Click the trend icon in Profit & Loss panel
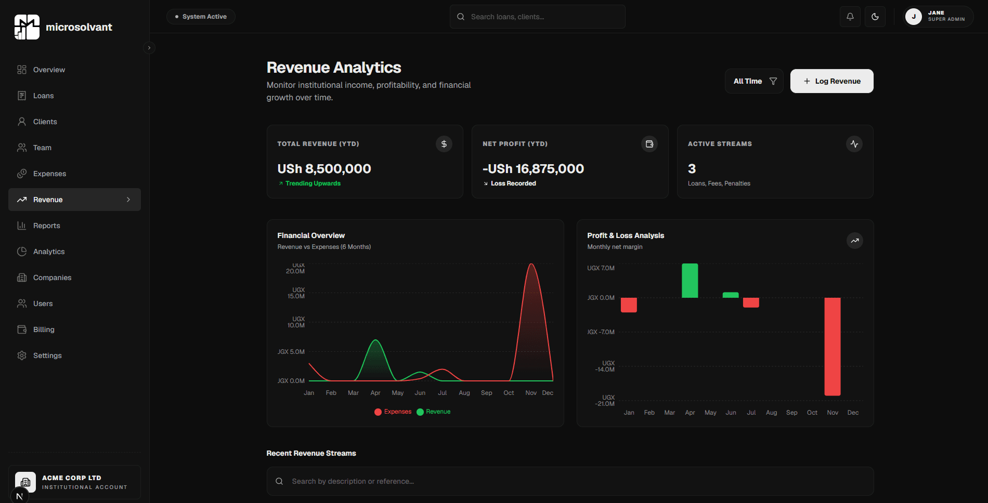The image size is (988, 503). click(855, 241)
